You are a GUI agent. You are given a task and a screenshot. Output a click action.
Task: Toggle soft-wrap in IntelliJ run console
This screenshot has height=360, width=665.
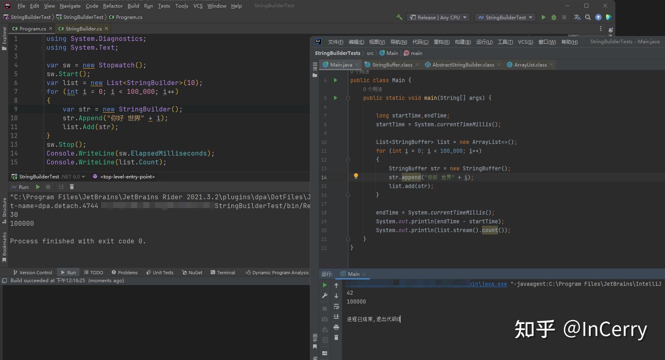point(336,306)
